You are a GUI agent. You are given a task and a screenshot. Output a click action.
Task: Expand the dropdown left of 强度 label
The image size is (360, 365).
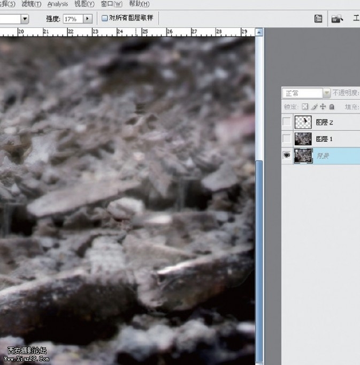[25, 19]
